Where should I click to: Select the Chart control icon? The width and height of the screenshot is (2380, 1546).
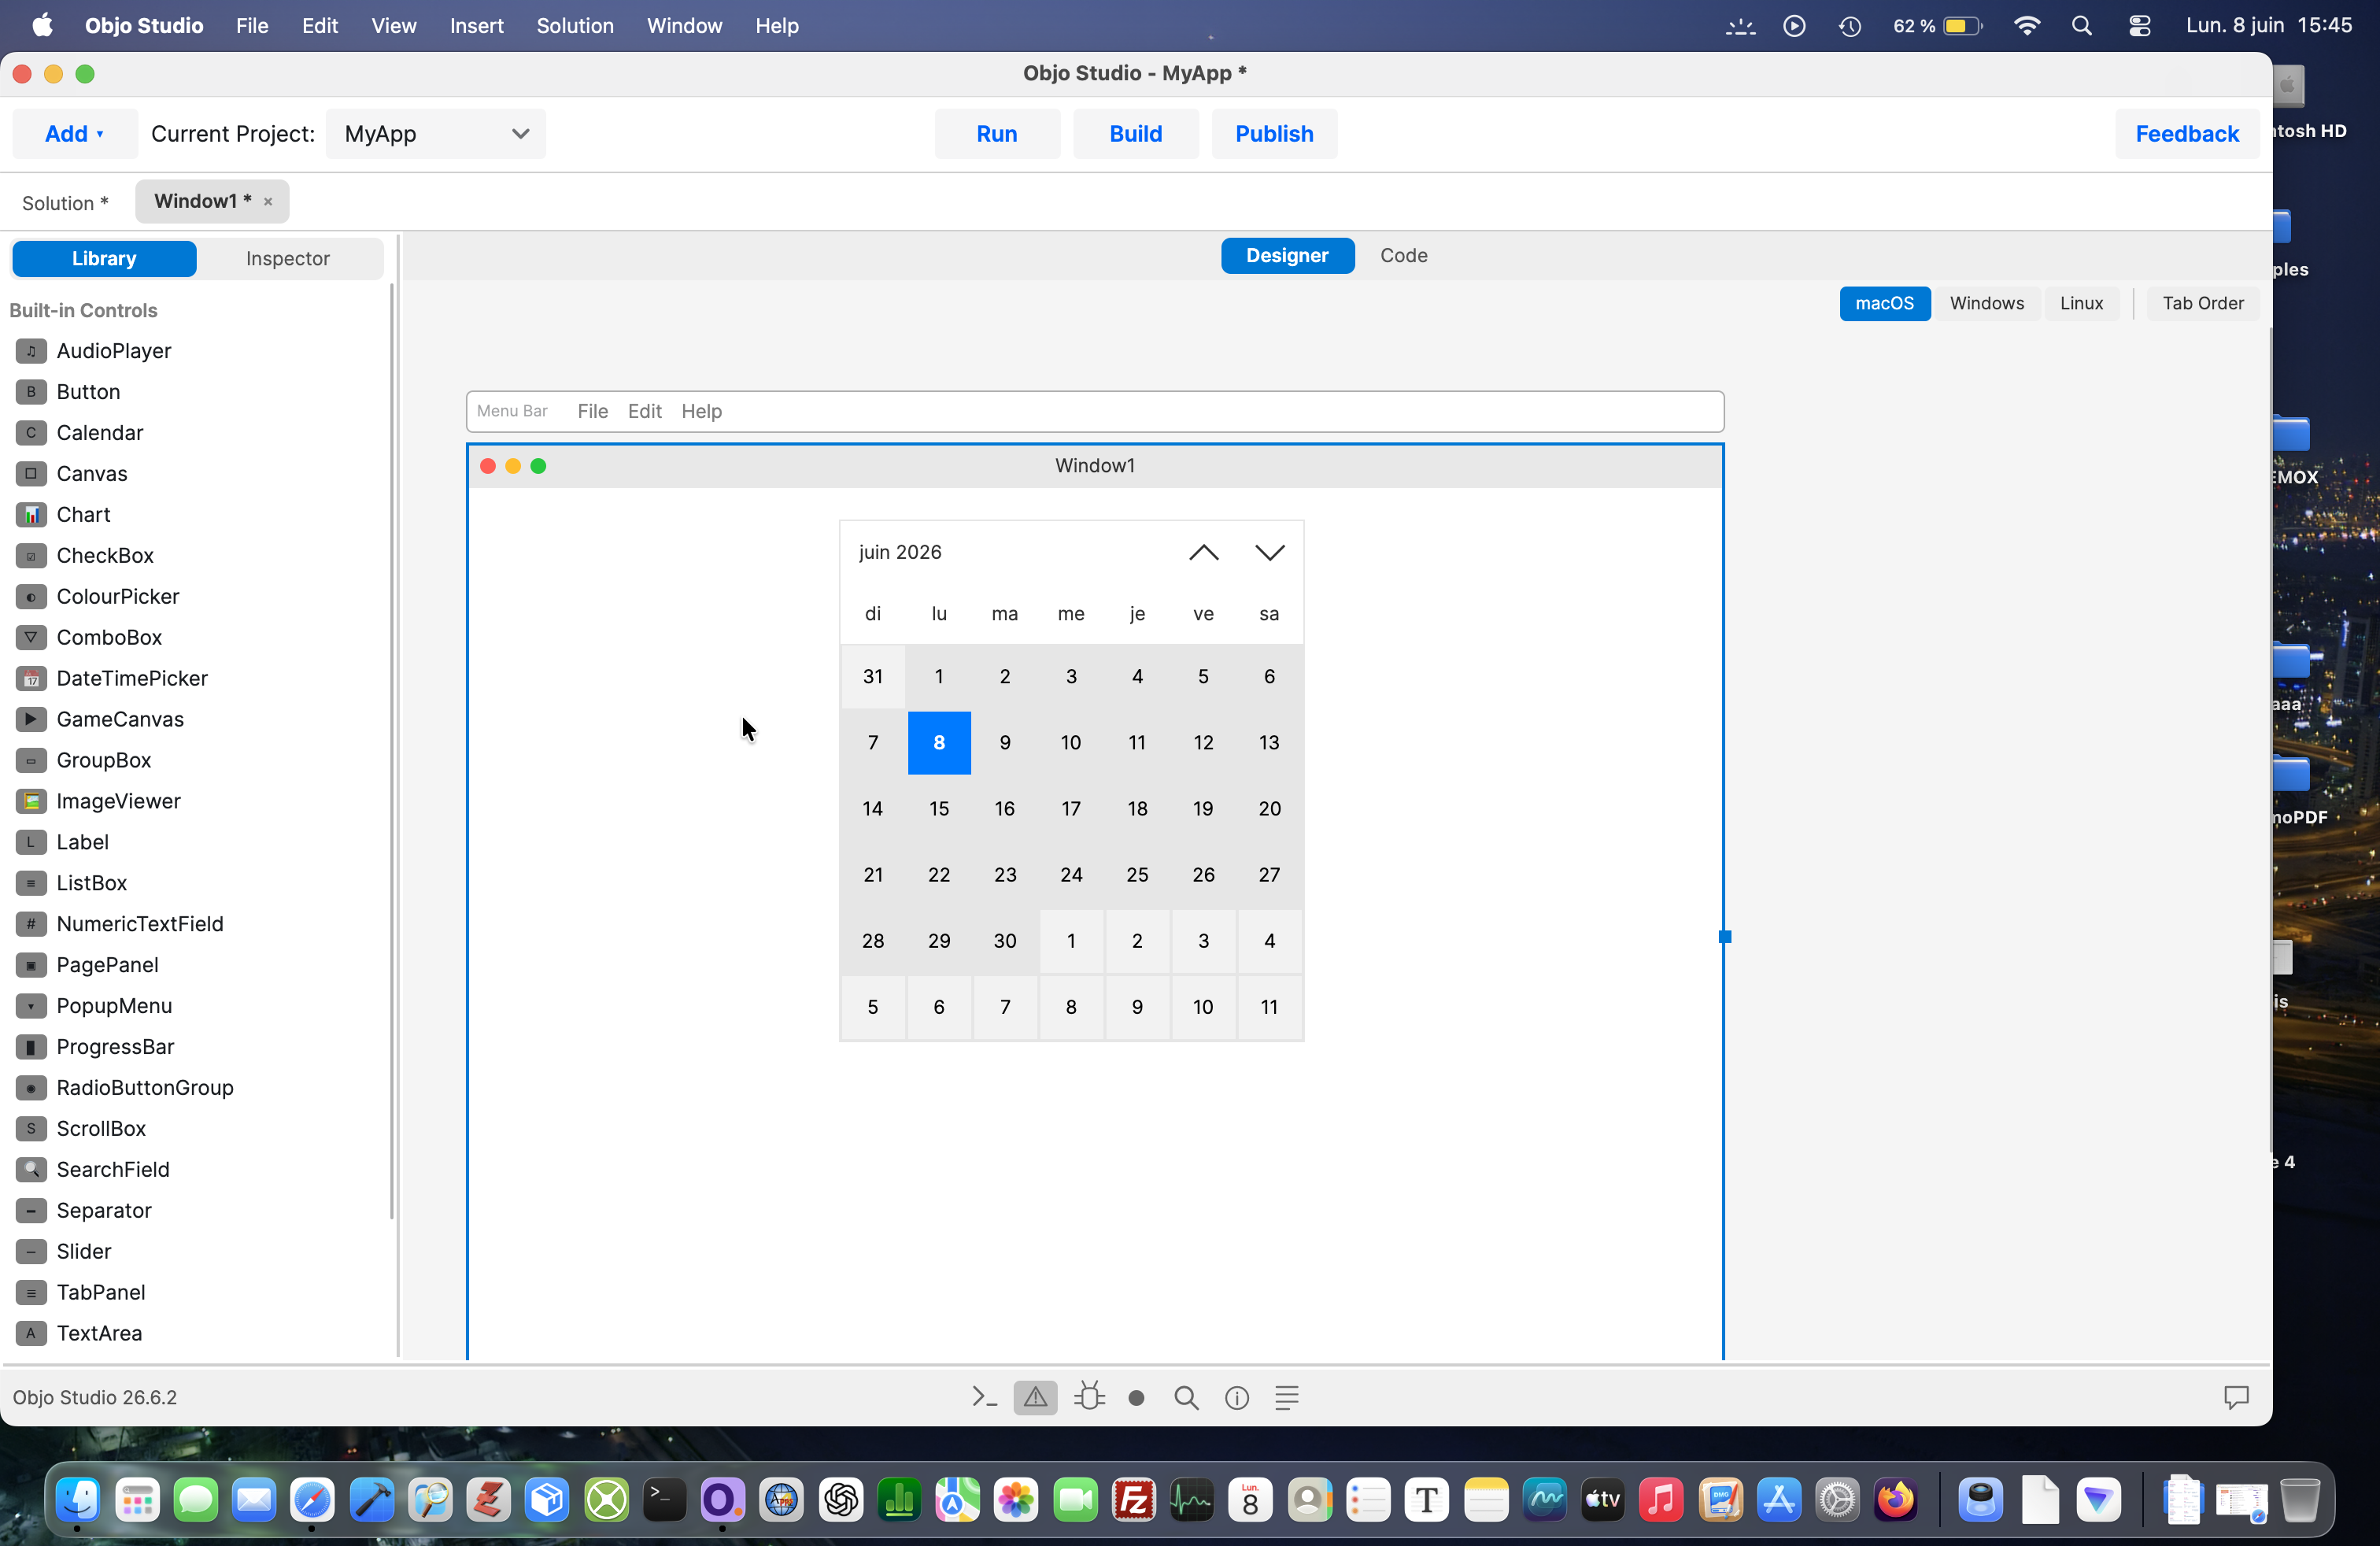(31, 514)
